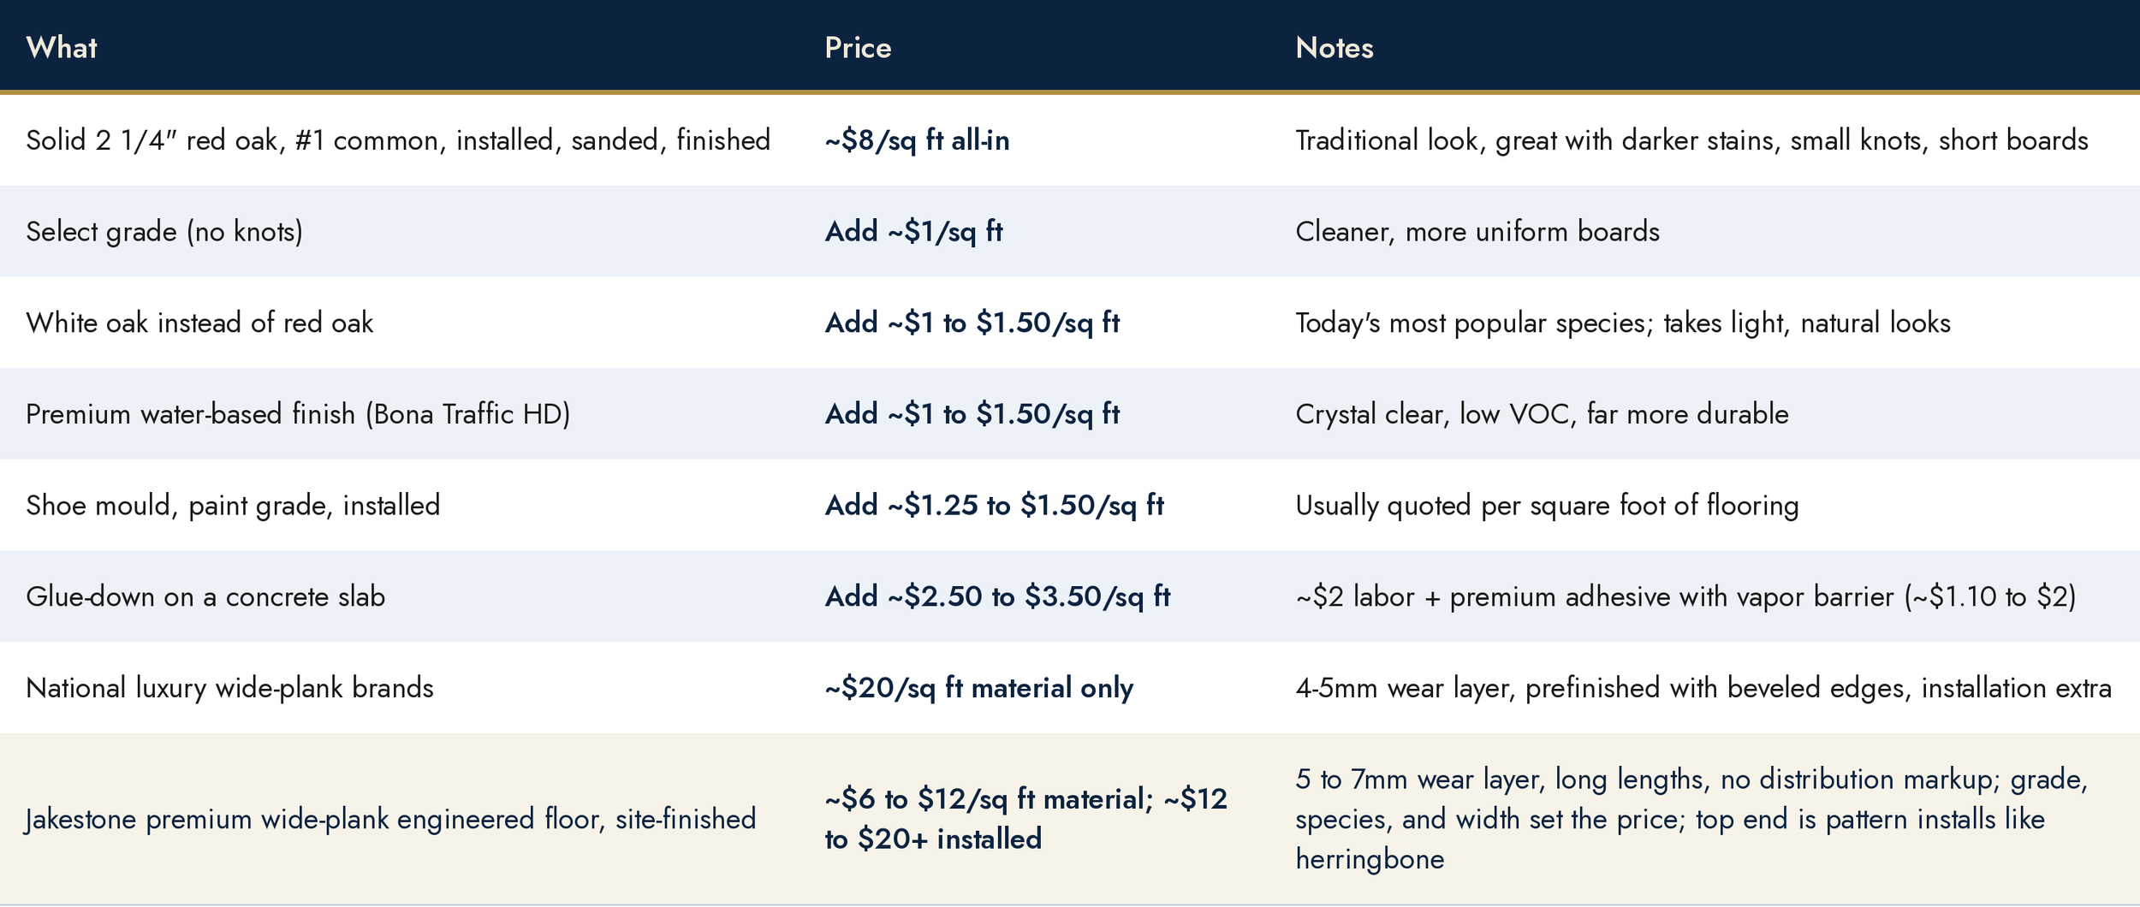Click the premium adhesive vapor barrier note
The image size is (2140, 907).
[x=1685, y=596]
